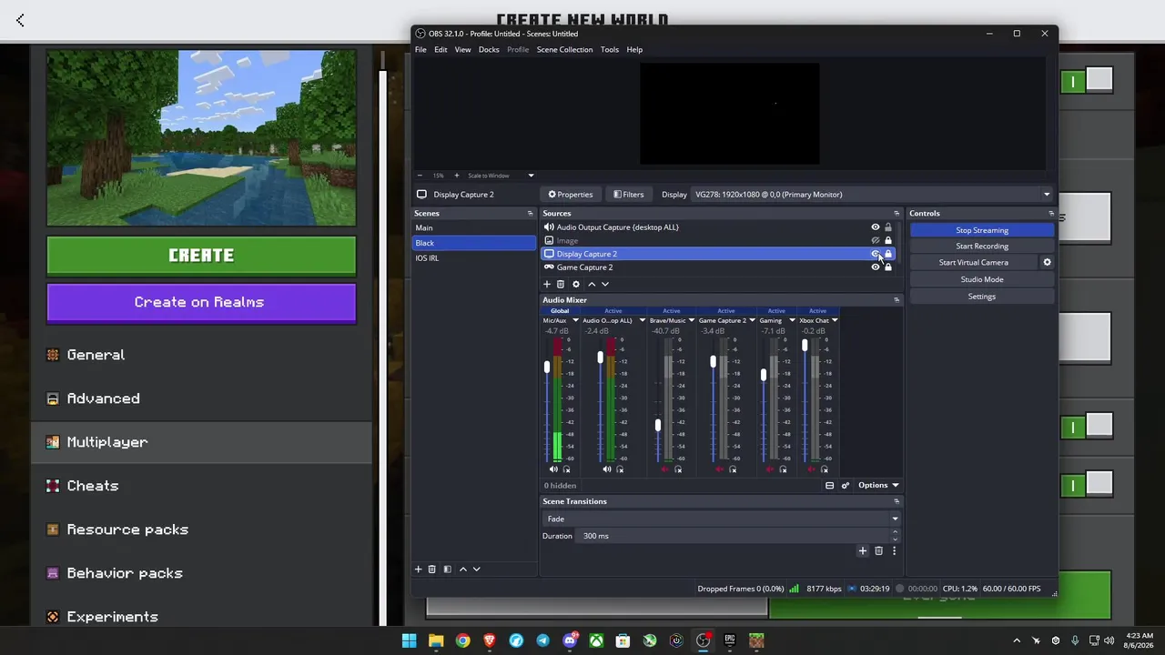Toggle monitoring headphones for Xbox Chat

click(x=825, y=469)
